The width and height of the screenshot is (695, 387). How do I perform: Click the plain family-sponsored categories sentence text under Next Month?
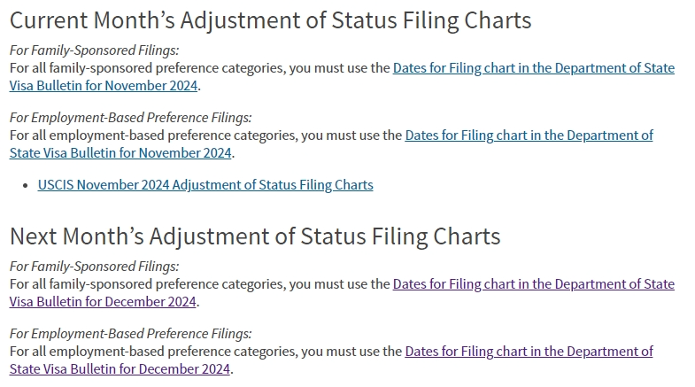(x=199, y=283)
